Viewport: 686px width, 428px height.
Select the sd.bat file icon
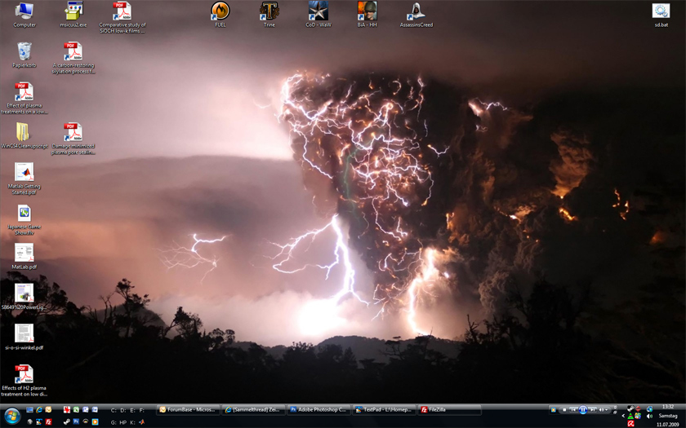point(661,14)
